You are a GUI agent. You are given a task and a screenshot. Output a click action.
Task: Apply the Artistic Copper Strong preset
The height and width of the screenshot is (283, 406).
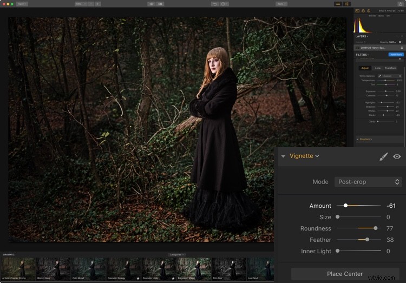coord(18,269)
